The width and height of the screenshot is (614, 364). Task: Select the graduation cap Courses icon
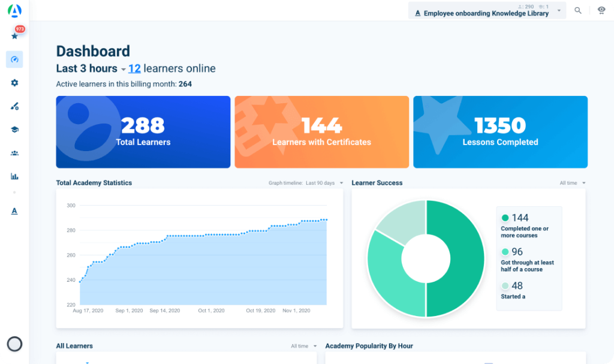pyautogui.click(x=13, y=129)
